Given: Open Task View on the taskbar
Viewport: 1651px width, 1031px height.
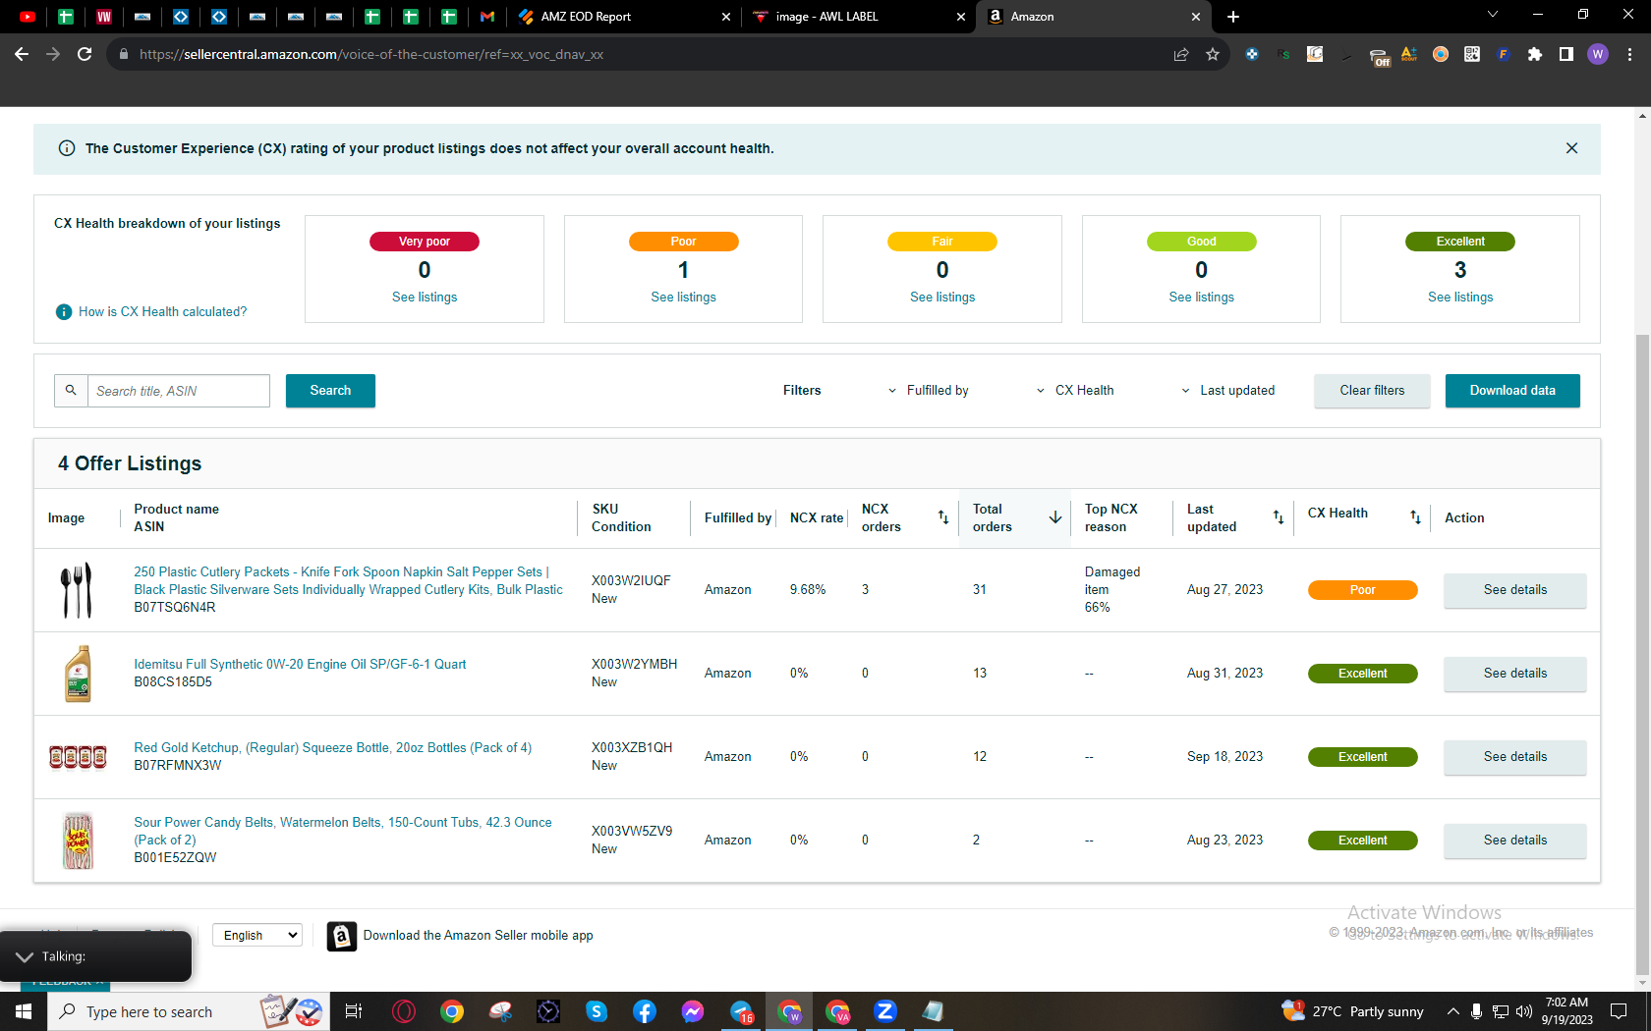Looking at the screenshot, I should point(354,1011).
